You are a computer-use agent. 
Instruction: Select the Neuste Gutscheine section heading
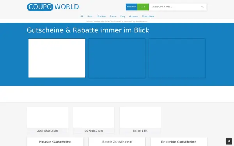pos(55,142)
